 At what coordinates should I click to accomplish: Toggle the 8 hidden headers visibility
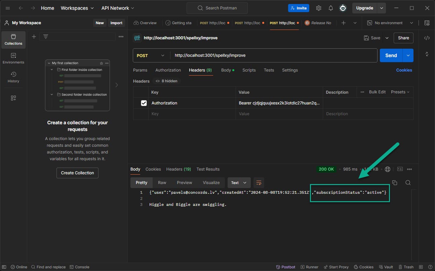(167, 81)
